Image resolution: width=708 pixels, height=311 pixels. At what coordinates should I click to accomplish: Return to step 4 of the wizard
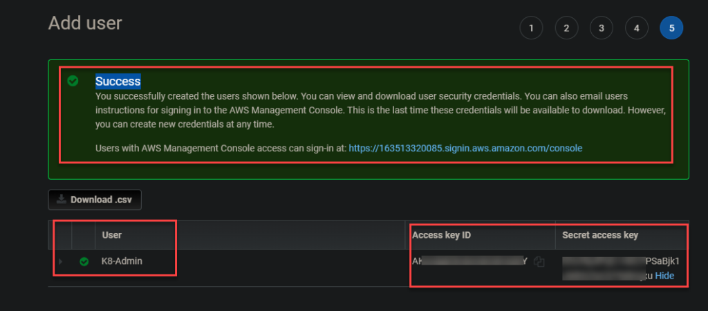(x=637, y=28)
